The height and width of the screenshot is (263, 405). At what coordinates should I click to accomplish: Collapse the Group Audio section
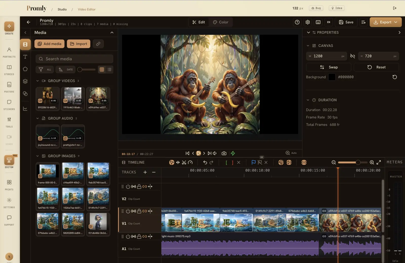[x=37, y=118]
